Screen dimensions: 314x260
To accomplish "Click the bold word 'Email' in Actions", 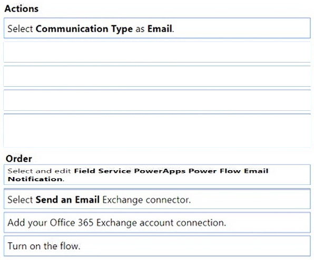I will click(x=160, y=28).
